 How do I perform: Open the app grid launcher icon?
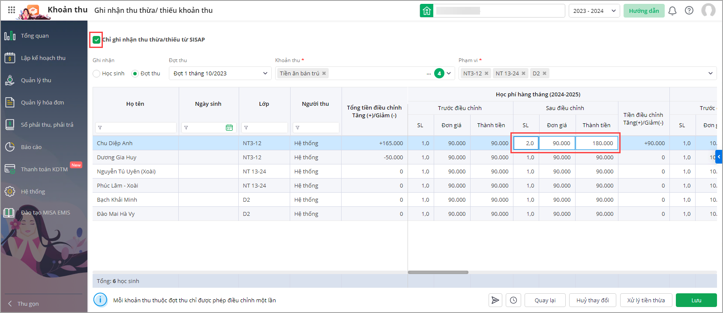pyautogui.click(x=12, y=10)
